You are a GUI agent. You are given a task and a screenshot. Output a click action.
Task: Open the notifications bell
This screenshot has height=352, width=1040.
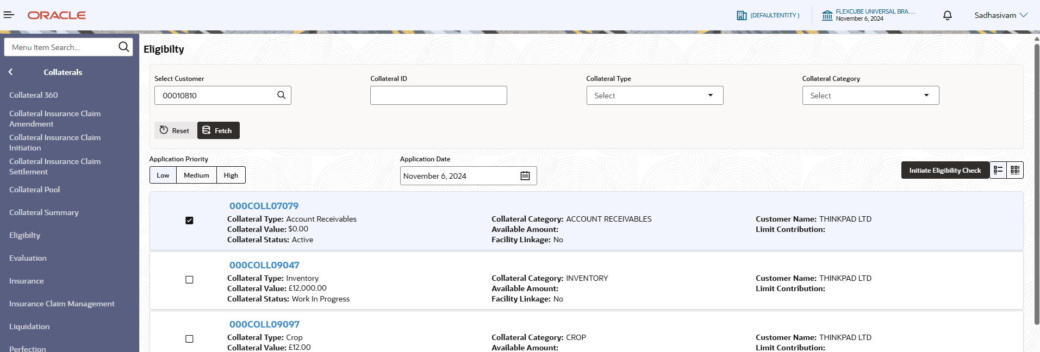coord(947,15)
